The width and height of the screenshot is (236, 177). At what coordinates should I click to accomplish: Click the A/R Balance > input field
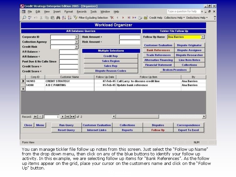69,52
